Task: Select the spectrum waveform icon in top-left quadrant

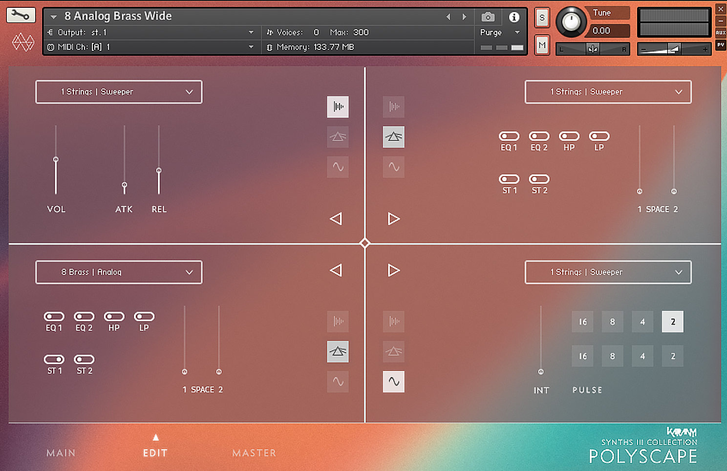Action: coord(338,107)
